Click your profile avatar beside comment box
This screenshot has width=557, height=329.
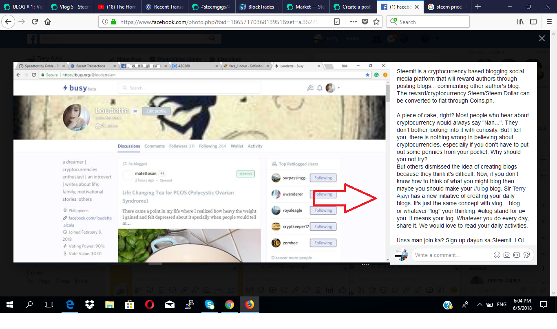point(401,255)
